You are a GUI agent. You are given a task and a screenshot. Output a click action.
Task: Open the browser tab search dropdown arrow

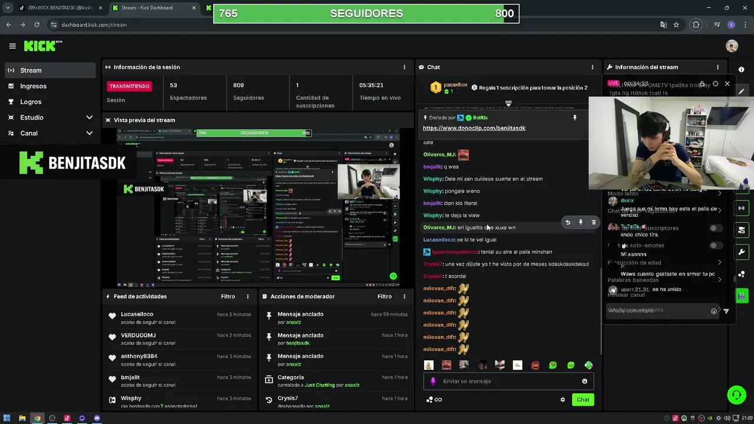[7, 8]
